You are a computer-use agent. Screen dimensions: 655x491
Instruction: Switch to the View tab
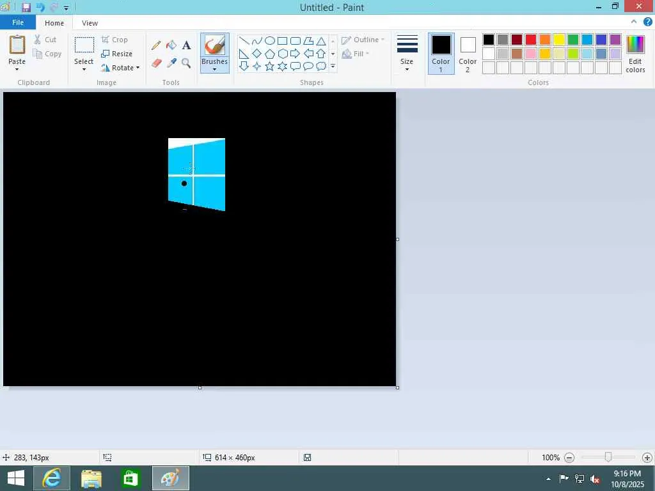90,23
